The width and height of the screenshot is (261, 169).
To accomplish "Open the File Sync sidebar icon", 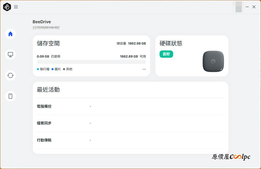I will click(x=10, y=75).
